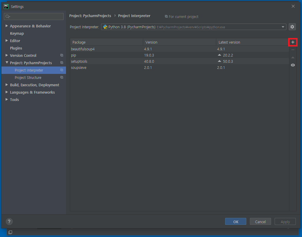Select Keymap in the settings tree
The height and width of the screenshot is (237, 302).
pos(17,33)
